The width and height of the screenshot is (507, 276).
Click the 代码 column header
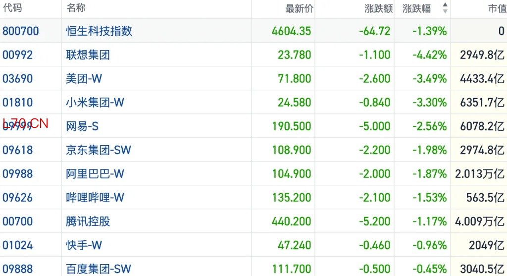[x=12, y=7]
